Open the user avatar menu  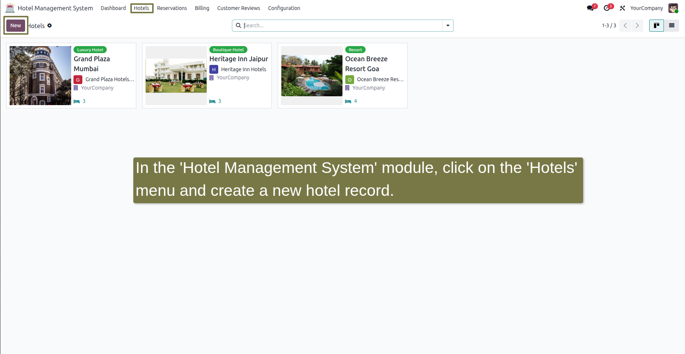(673, 8)
